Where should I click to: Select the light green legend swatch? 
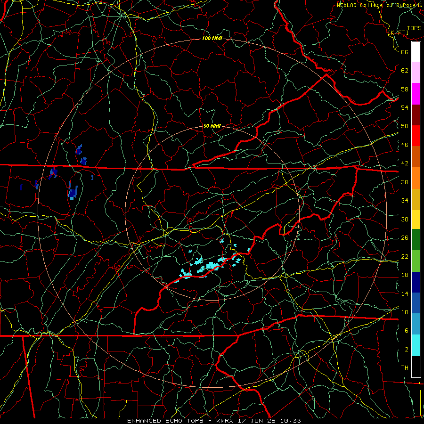416,261
